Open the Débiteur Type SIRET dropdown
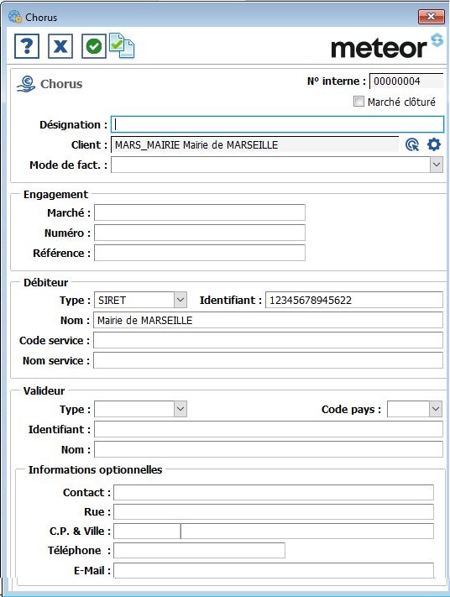 (x=181, y=300)
